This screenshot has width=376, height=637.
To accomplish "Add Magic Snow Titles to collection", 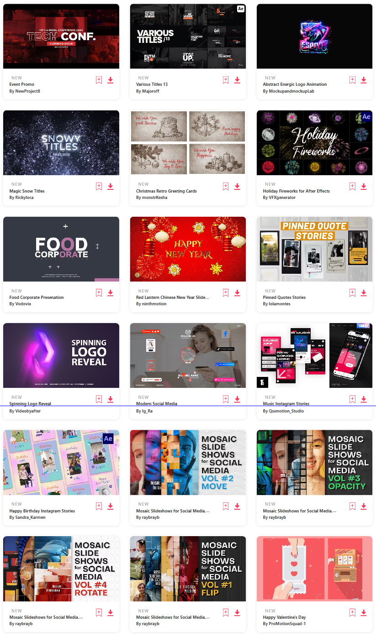I will pyautogui.click(x=99, y=187).
